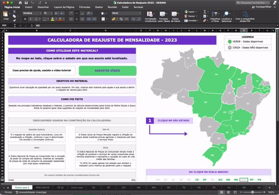This screenshot has height=195, width=279.
Task: Click the Colar paste icon
Action: pyautogui.click(x=6, y=15)
